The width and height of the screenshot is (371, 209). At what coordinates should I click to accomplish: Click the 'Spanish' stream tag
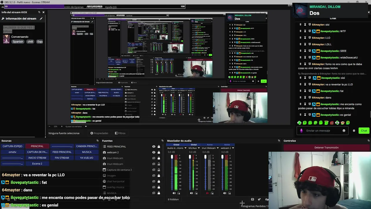click(18, 42)
